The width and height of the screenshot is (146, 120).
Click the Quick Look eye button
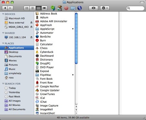(x=93, y=8)
